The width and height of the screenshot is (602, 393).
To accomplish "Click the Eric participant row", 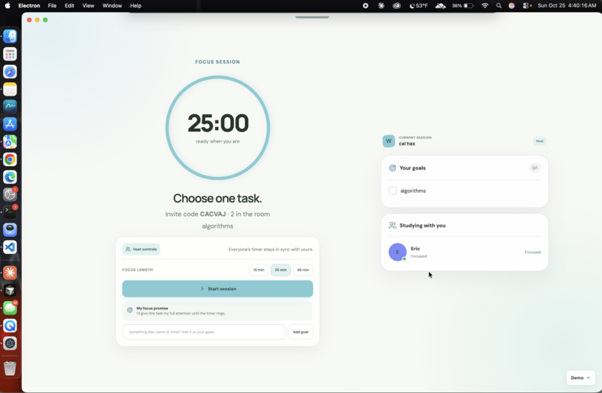I will click(x=465, y=252).
